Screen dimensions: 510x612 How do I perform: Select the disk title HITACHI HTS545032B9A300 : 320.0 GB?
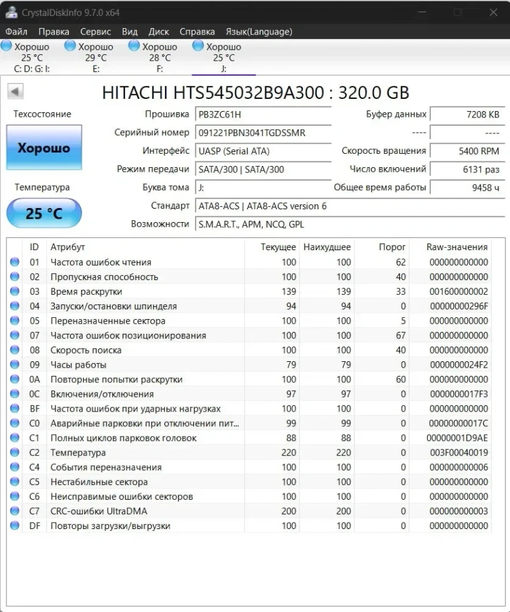[x=256, y=93]
